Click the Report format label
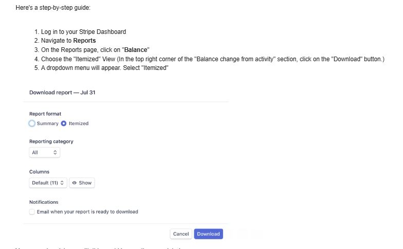 (45, 114)
